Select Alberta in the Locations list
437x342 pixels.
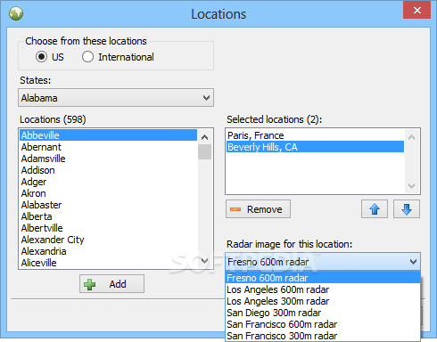(108, 216)
